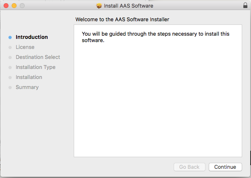The image size is (251, 178).
Task: Click the bullet next to Installation Type
Action: [x=10, y=67]
